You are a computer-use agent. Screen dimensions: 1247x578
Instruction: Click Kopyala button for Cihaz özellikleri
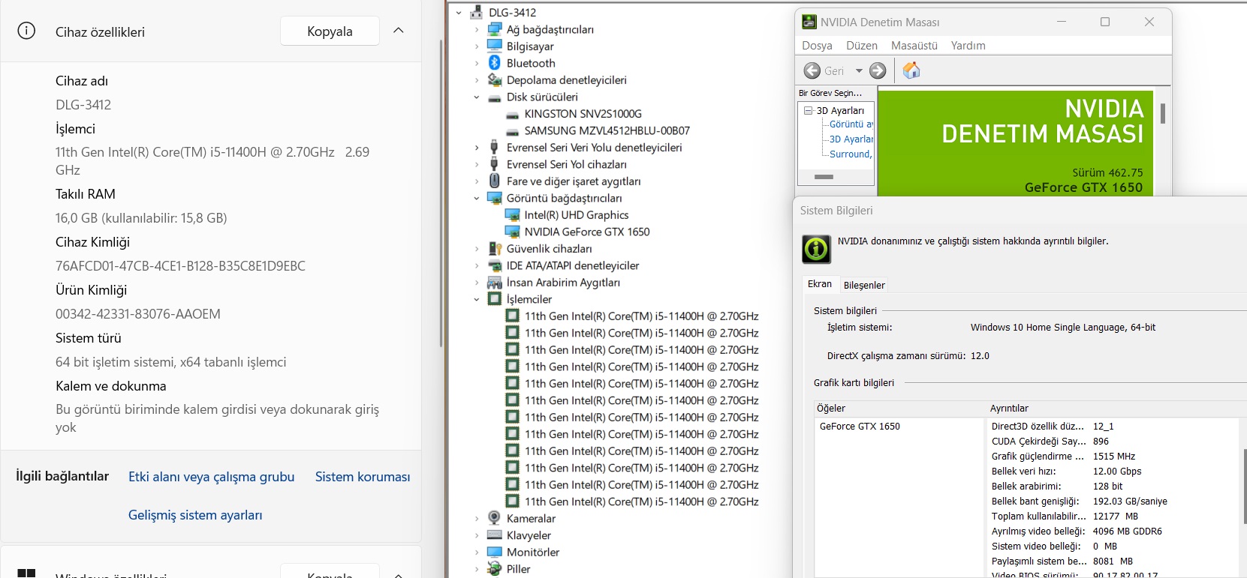point(330,31)
